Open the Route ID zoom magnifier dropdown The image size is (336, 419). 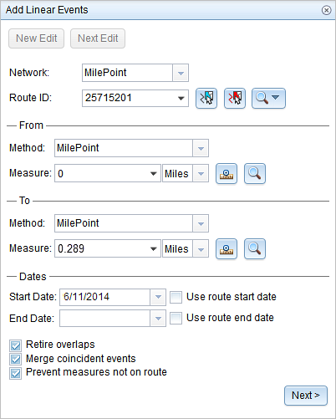coord(268,98)
